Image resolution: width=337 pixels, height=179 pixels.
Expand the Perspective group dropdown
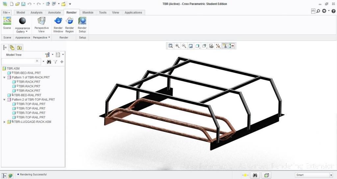click(x=41, y=37)
